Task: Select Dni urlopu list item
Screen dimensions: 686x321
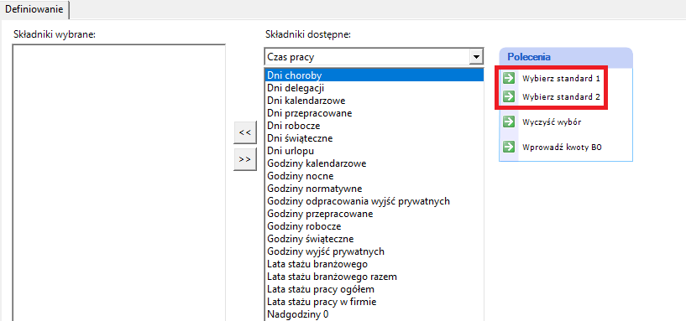Action: [374, 151]
